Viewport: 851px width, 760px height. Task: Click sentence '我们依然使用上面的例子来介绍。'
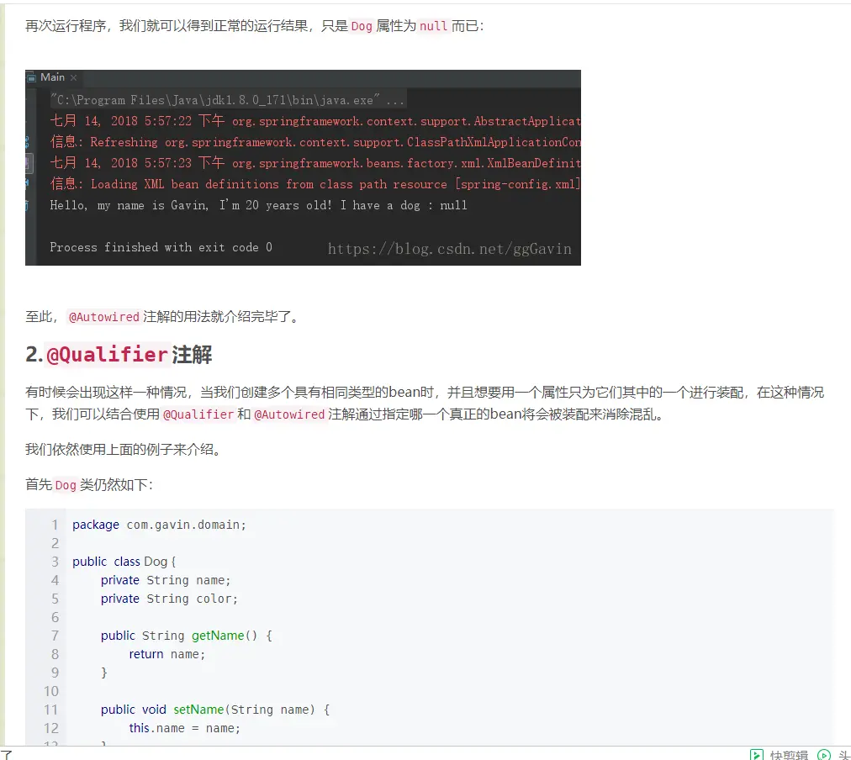click(x=124, y=450)
